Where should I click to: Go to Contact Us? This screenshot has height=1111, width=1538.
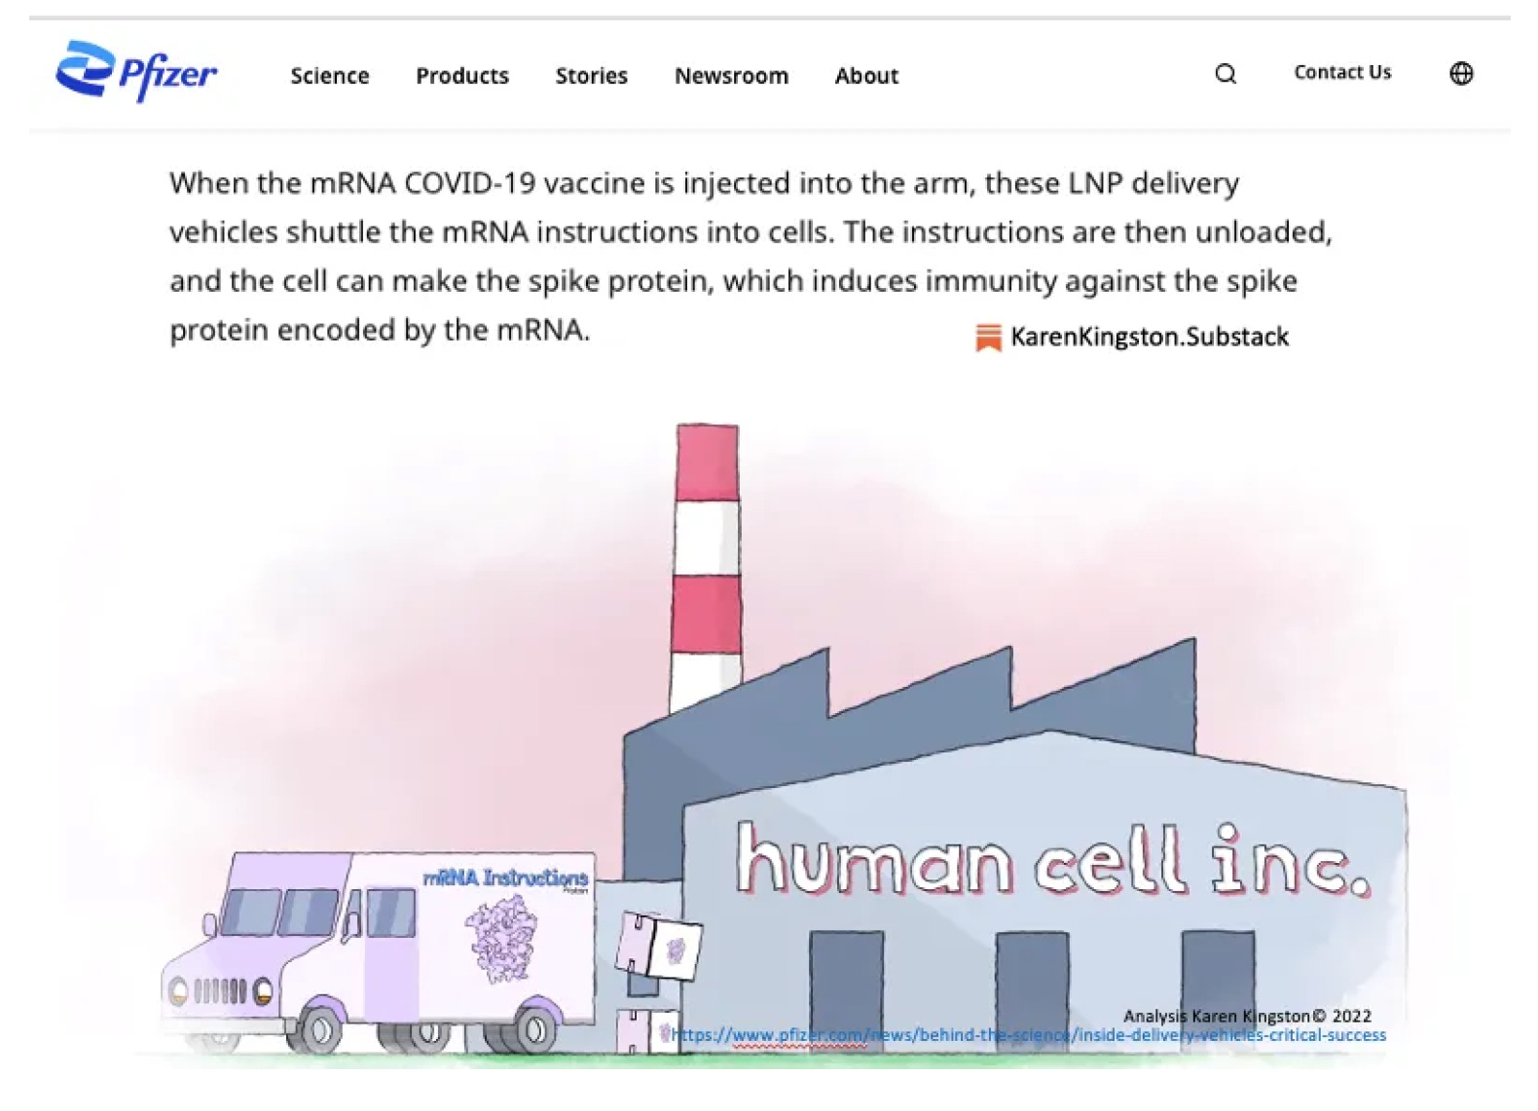[x=1342, y=72]
